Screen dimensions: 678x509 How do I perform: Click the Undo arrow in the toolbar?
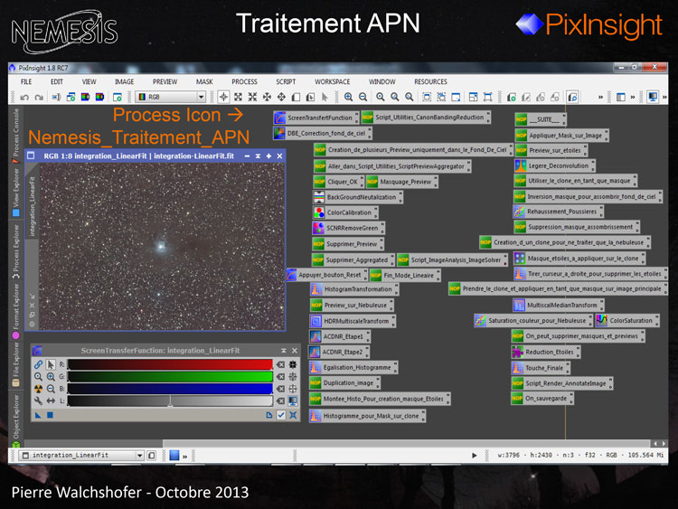tap(24, 98)
